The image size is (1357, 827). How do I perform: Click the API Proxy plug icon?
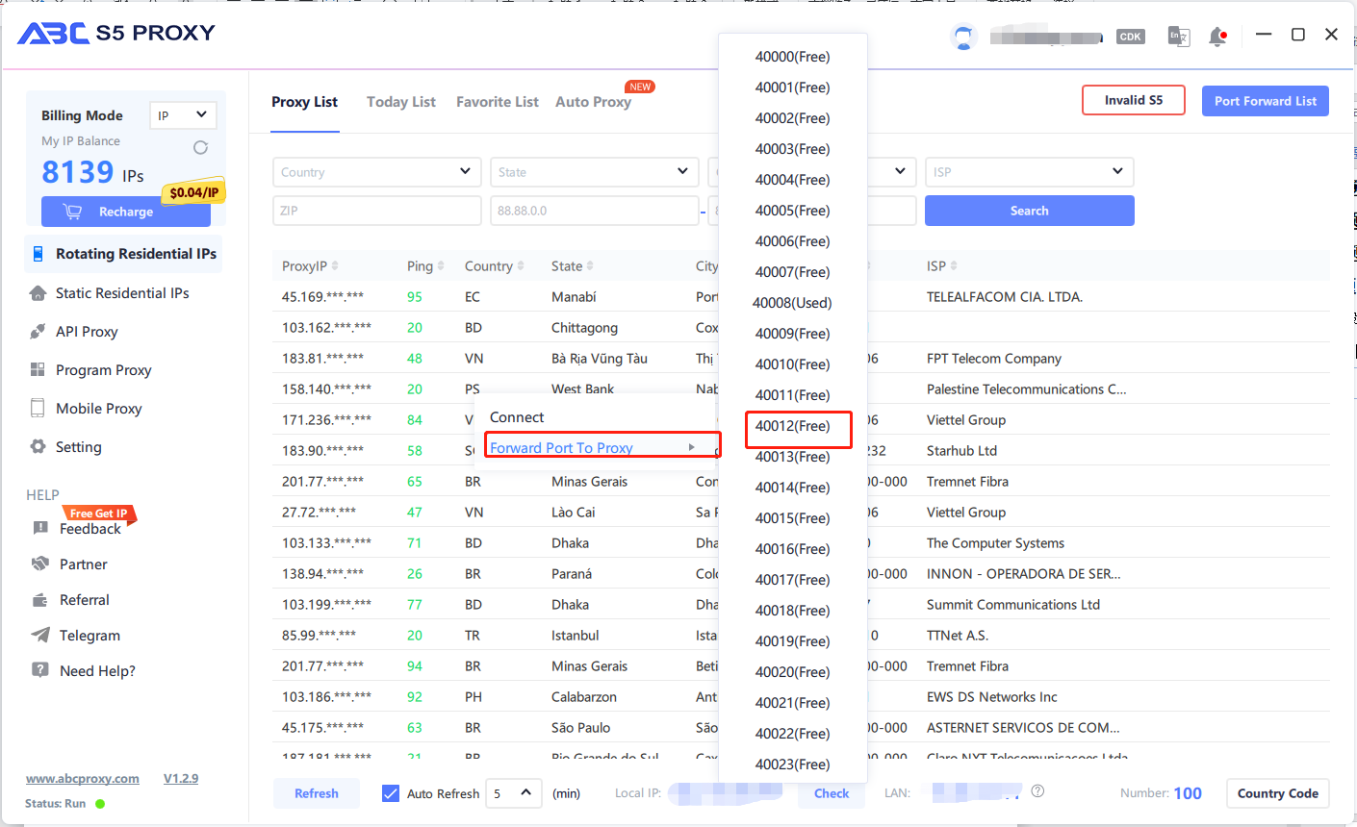pyautogui.click(x=38, y=332)
